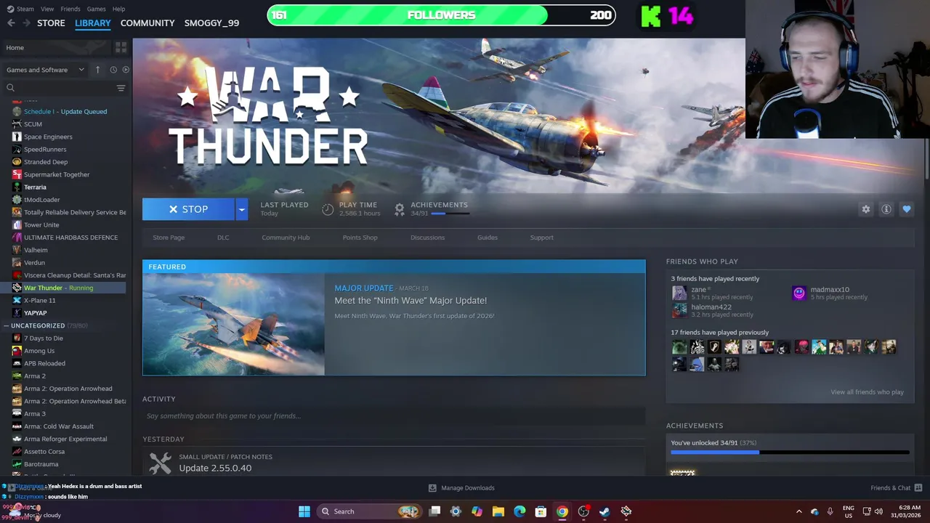The image size is (930, 523).
Task: Click View all friends who play
Action: 867,392
